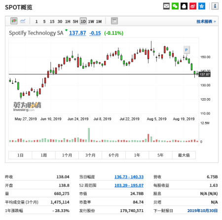Share via the email envelope icon
222x220 pixels.
pos(166,6)
